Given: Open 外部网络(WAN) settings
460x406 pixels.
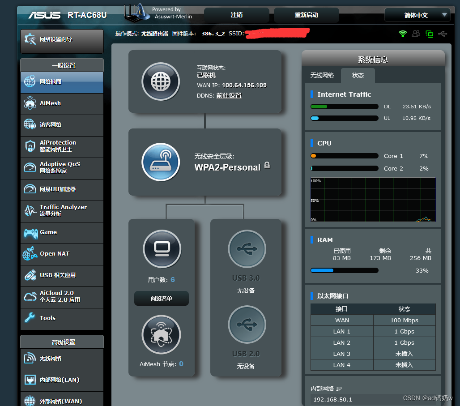Looking at the screenshot, I should tap(62, 399).
